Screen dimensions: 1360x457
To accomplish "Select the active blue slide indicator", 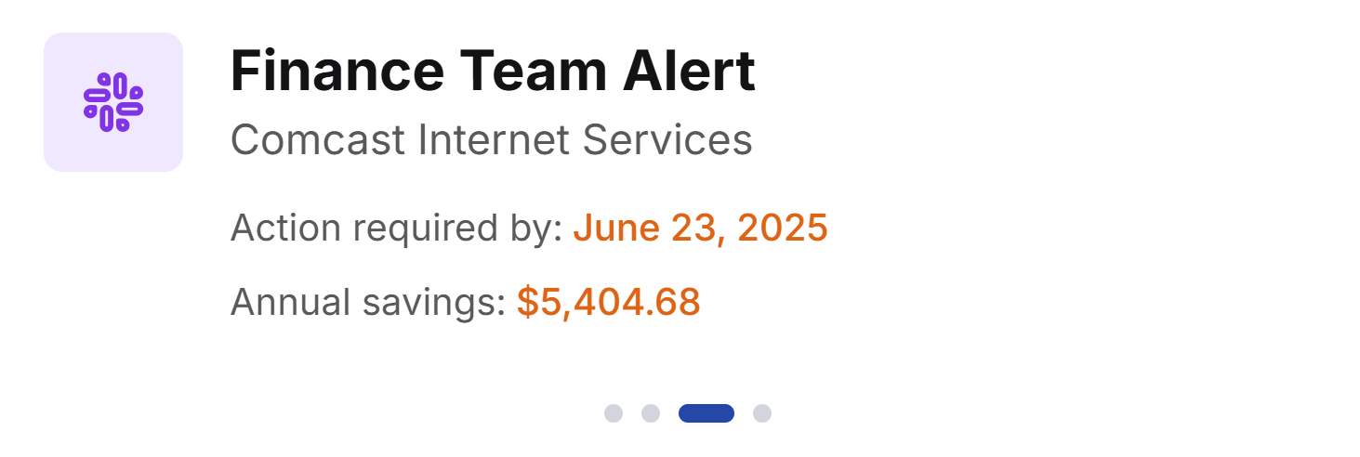I will tap(706, 413).
